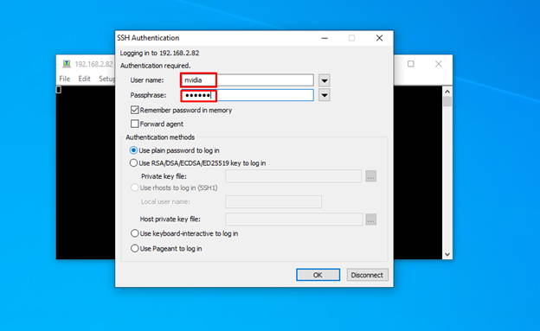Image resolution: width=540 pixels, height=331 pixels.
Task: Click the Passphrase input field
Action: pos(247,95)
